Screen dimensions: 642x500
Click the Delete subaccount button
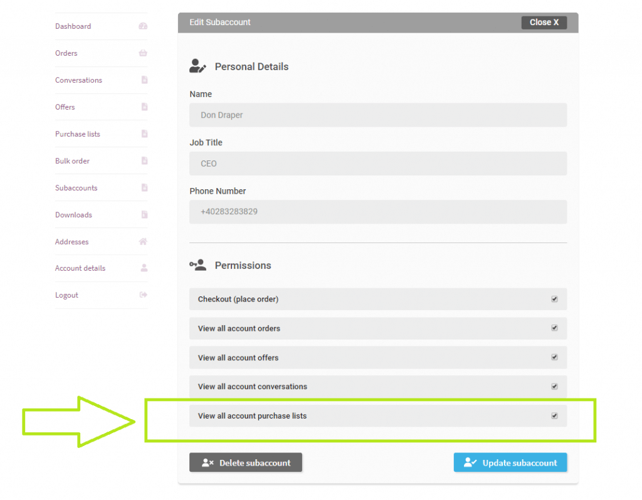tap(246, 462)
